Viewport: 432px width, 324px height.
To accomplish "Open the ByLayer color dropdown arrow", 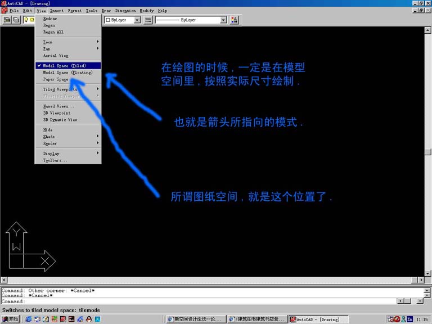I will point(137,20).
